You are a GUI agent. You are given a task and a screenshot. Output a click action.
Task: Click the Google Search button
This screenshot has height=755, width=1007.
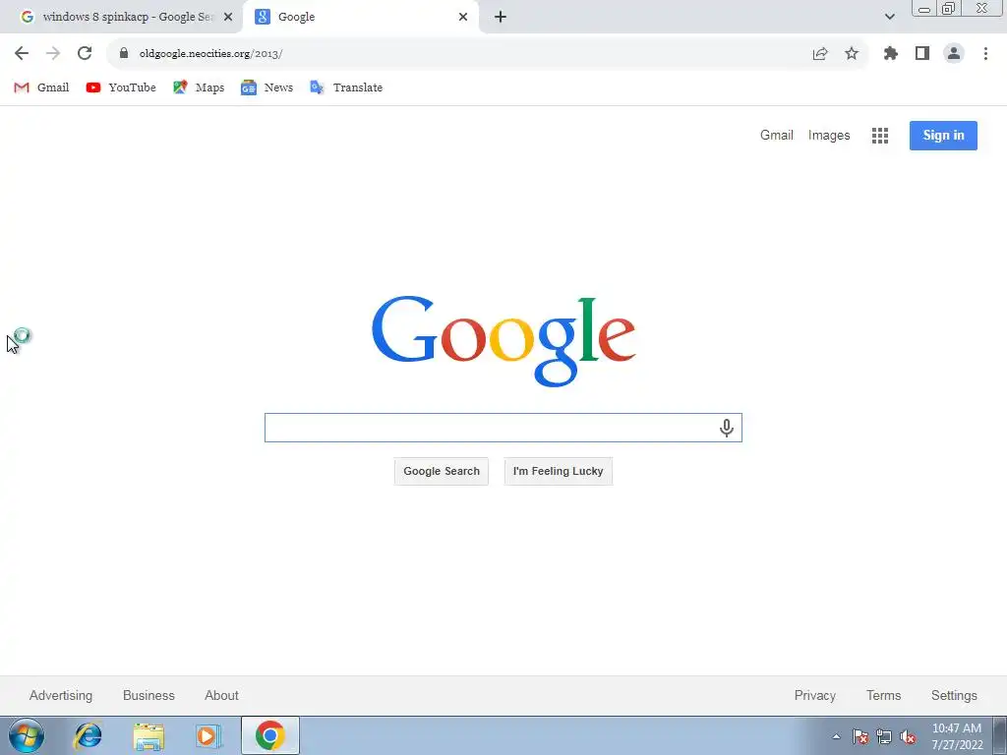442,471
